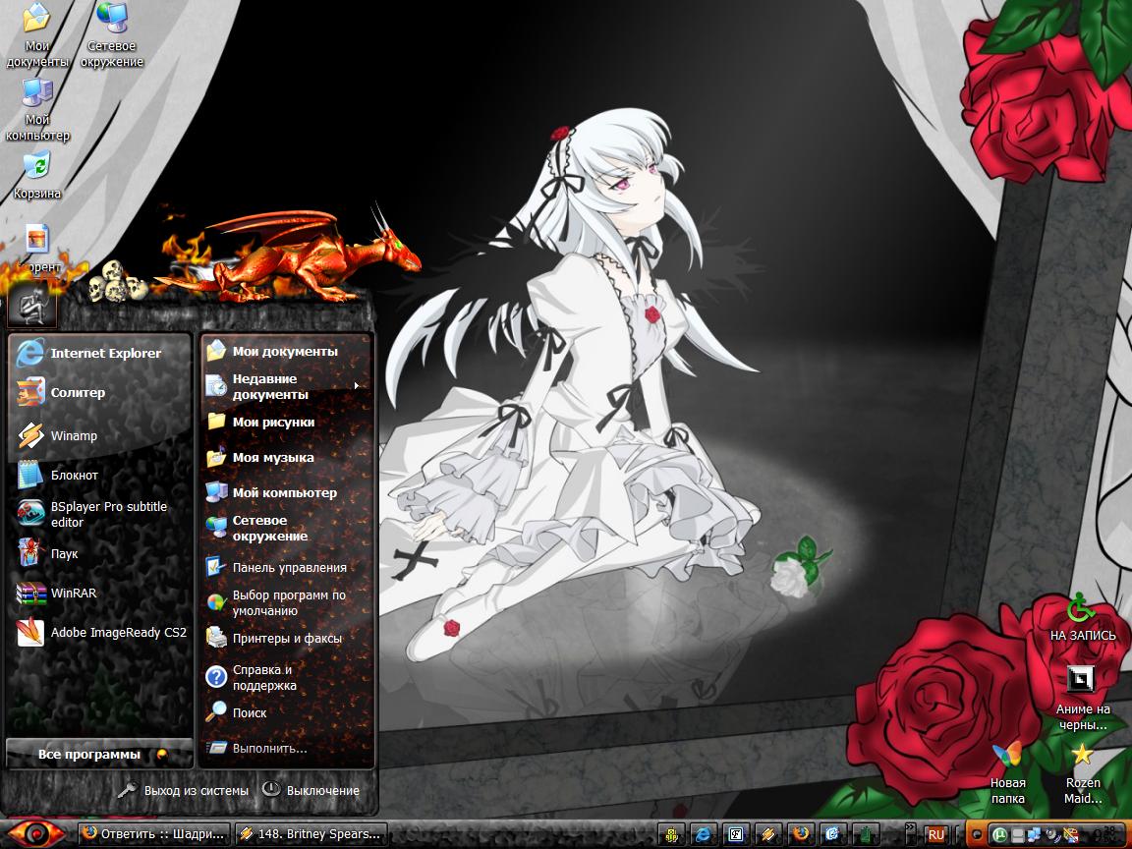
Task: Start the Паук card game
Action: [100, 554]
